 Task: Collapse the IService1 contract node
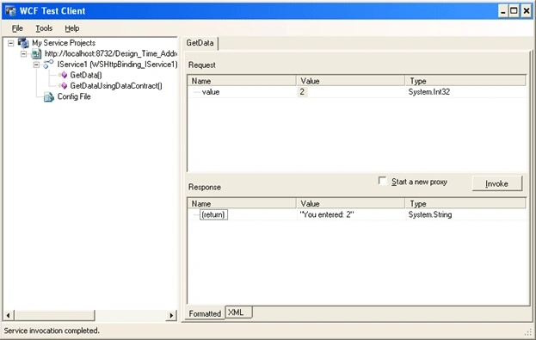pyautogui.click(x=36, y=65)
